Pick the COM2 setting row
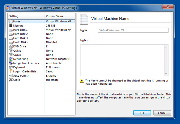180x124 pixels. tap(17, 55)
